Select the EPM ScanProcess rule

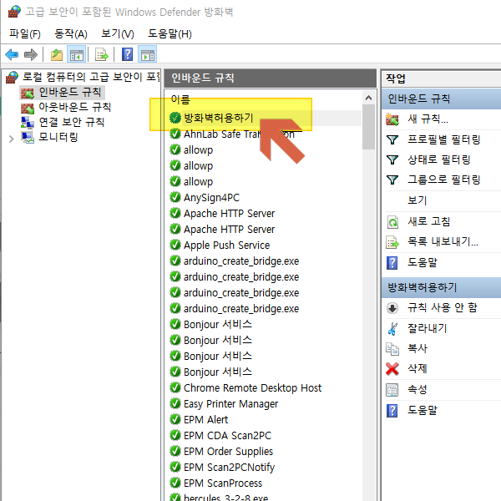coord(223,483)
